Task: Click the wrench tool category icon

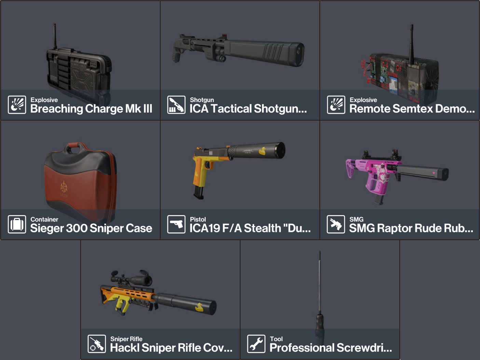Action: [256, 344]
